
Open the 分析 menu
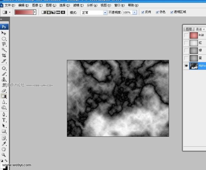pyautogui.click(x=92, y=5)
